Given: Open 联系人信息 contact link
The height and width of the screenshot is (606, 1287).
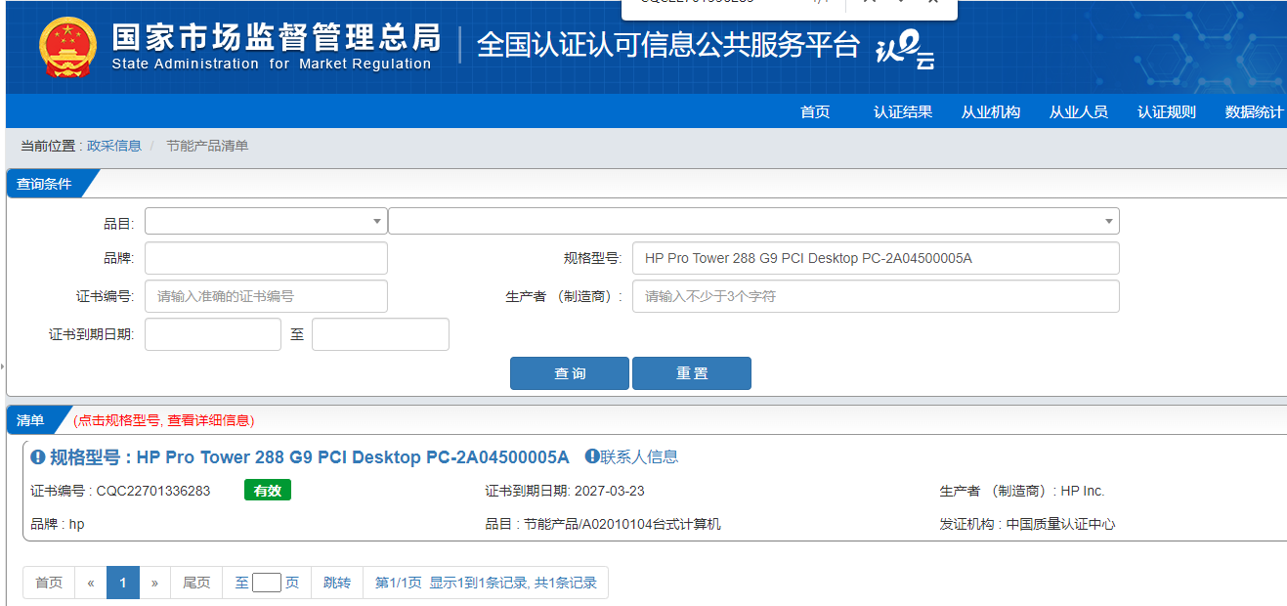Looking at the screenshot, I should click(639, 456).
